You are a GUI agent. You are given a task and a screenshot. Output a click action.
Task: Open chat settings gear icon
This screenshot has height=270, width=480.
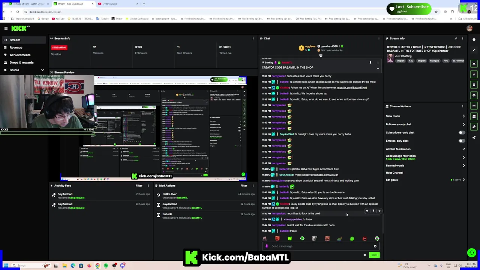click(x=364, y=255)
